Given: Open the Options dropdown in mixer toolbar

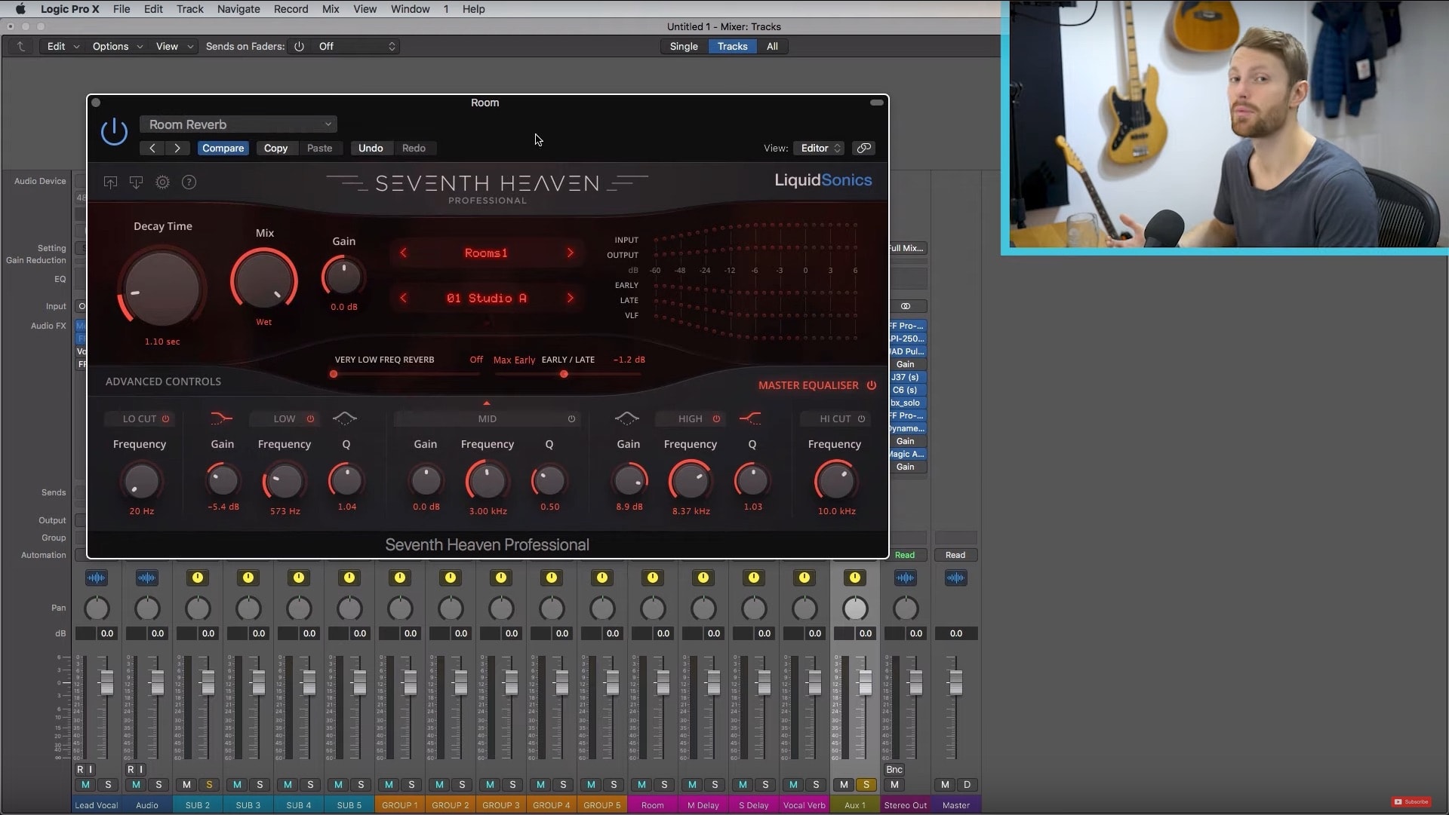Looking at the screenshot, I should coord(117,47).
